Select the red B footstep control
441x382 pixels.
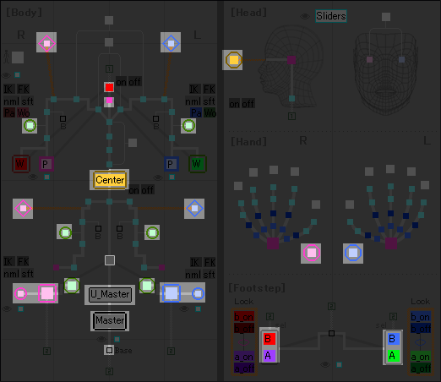[269, 339]
